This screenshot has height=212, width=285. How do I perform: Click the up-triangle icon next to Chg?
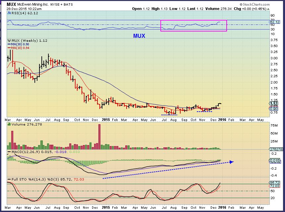tap(268, 9)
